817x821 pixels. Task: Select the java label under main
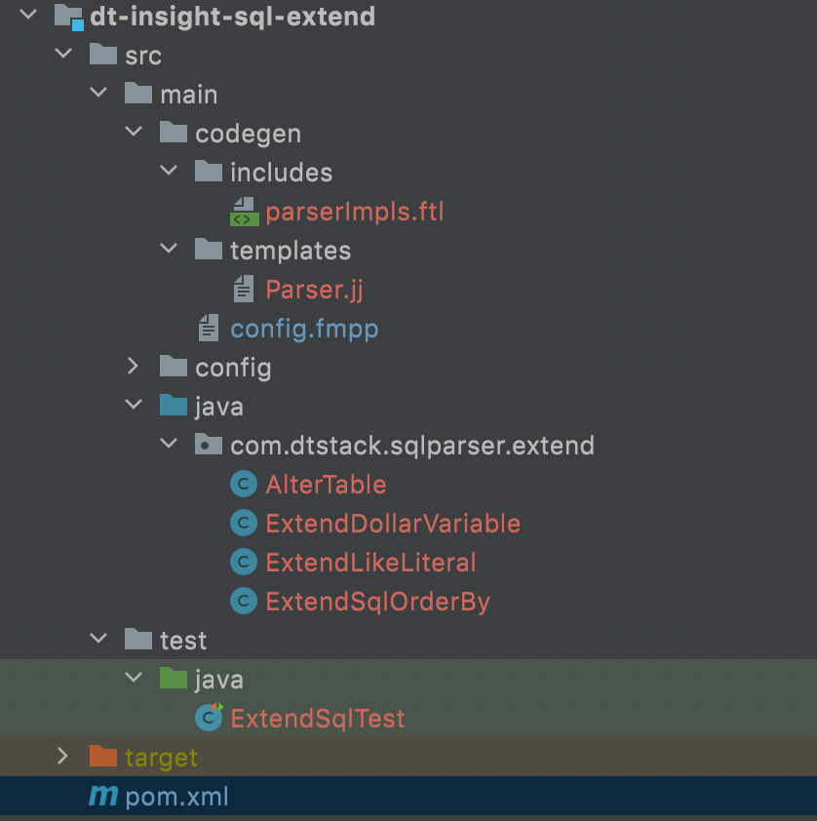pyautogui.click(x=218, y=407)
